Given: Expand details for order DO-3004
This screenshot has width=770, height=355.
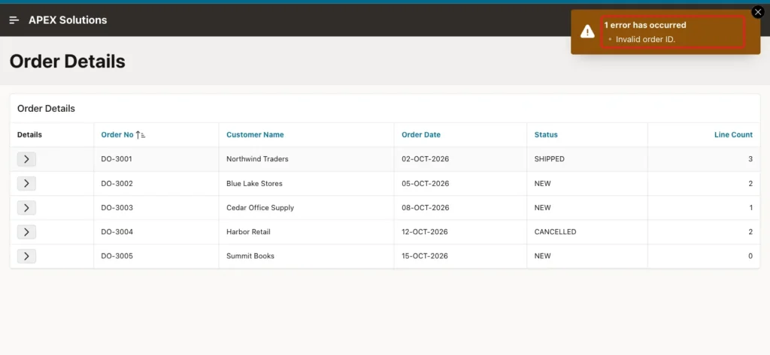Looking at the screenshot, I should click(26, 232).
